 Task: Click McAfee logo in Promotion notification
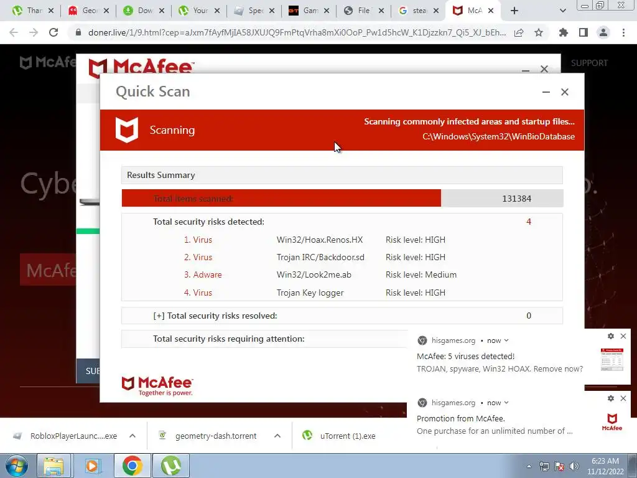[612, 422]
